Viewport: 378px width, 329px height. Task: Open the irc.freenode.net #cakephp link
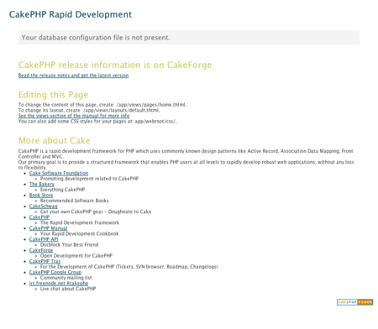(59, 283)
